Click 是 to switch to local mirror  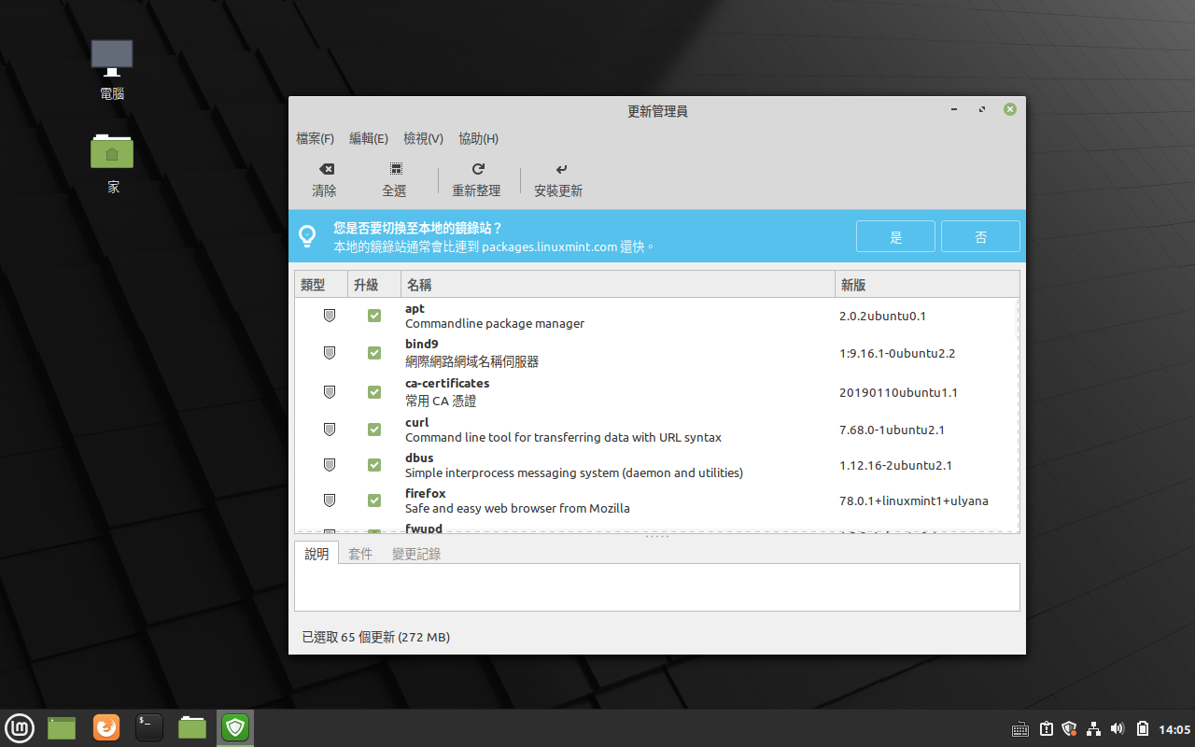point(895,236)
